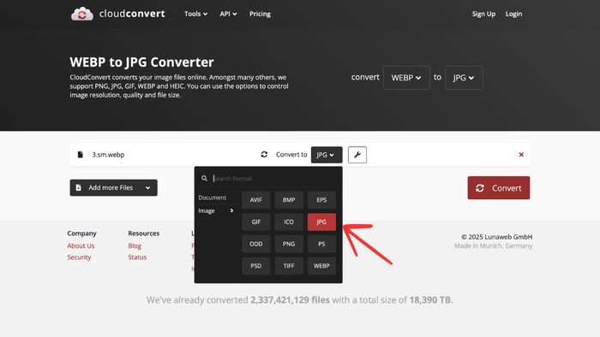Click the cloudconvert wordmark text
Screen dimensions: 600x337
click(132, 14)
